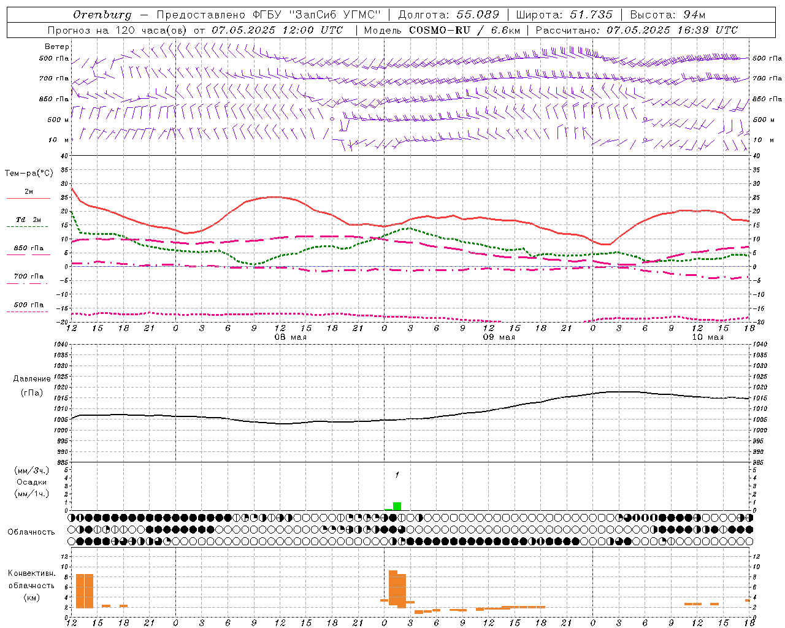Click the '850 гПа' temperature legend entry

point(28,248)
